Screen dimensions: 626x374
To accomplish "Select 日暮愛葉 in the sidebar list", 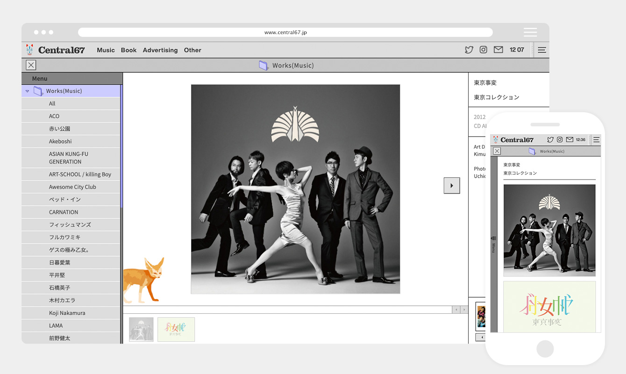I will 71,263.
